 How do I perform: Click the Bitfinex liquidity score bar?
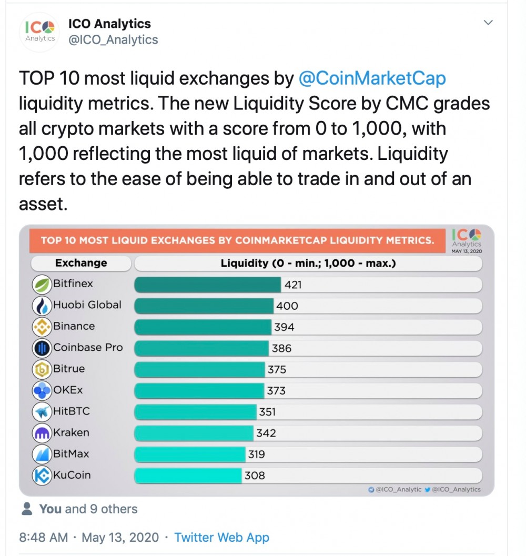point(205,284)
